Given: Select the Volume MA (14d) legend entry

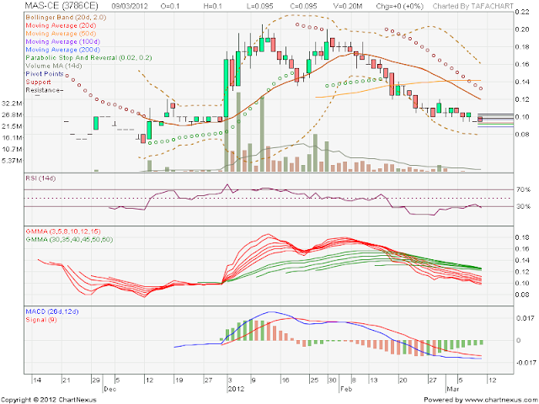Looking at the screenshot, I should (x=54, y=66).
